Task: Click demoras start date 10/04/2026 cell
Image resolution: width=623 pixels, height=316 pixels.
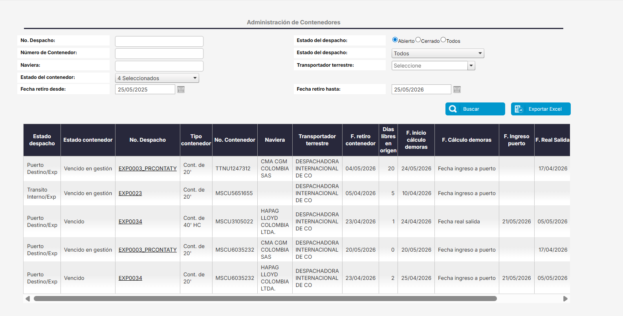Action: click(416, 193)
